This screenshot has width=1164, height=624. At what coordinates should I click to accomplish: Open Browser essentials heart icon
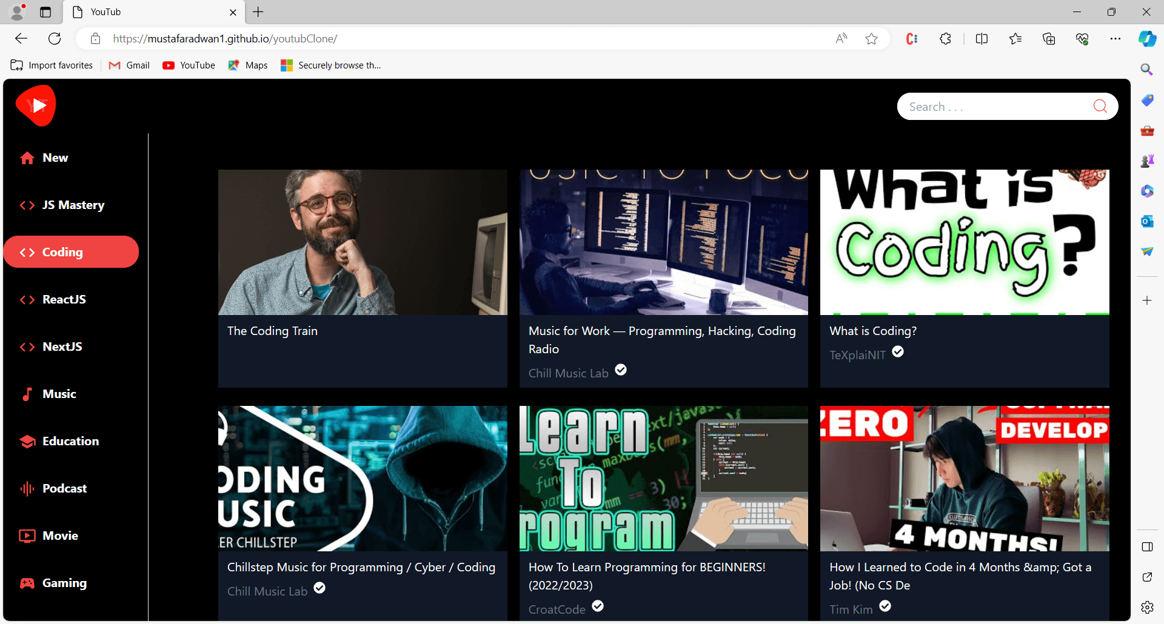(1082, 39)
